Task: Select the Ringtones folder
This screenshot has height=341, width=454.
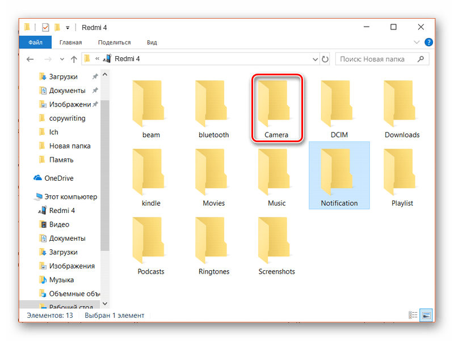Action: 214,246
